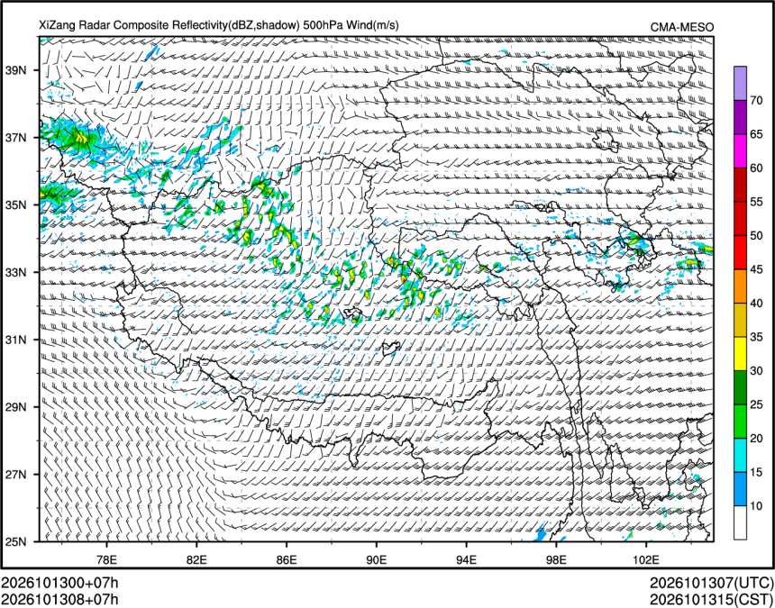Click the 2026101300+07h forecast time text
The image size is (775, 608).
(x=59, y=583)
